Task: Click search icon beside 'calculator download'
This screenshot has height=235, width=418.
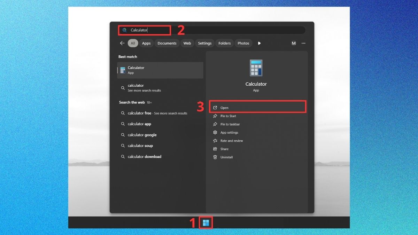Action: tap(123, 157)
